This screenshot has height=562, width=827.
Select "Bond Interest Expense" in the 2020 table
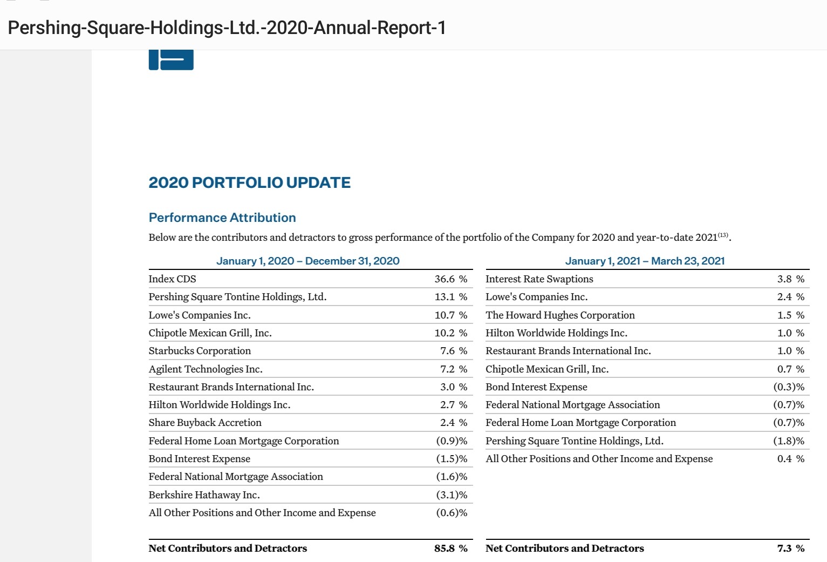200,458
